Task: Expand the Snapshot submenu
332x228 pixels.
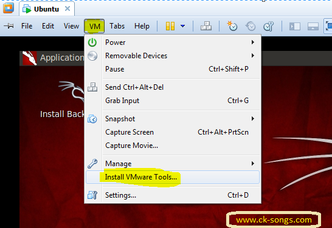Action: (x=173, y=119)
